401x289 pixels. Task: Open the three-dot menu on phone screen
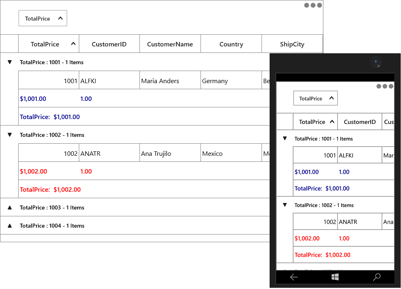pos(385,86)
